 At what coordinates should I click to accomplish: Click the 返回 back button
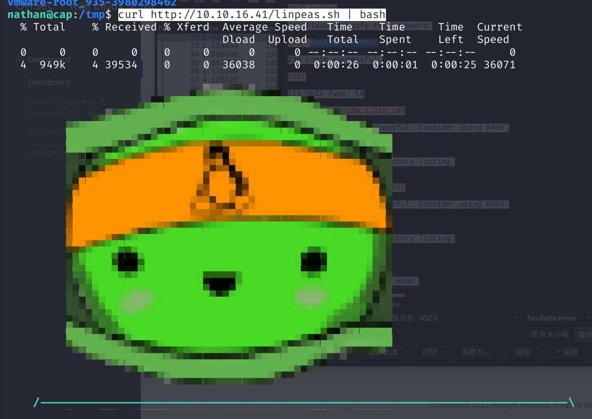(523, 352)
